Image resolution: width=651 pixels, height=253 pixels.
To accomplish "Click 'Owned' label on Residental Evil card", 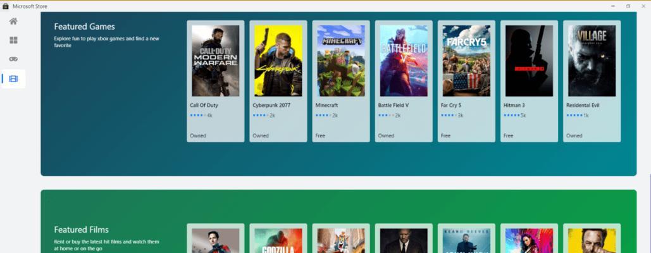I will pos(574,135).
